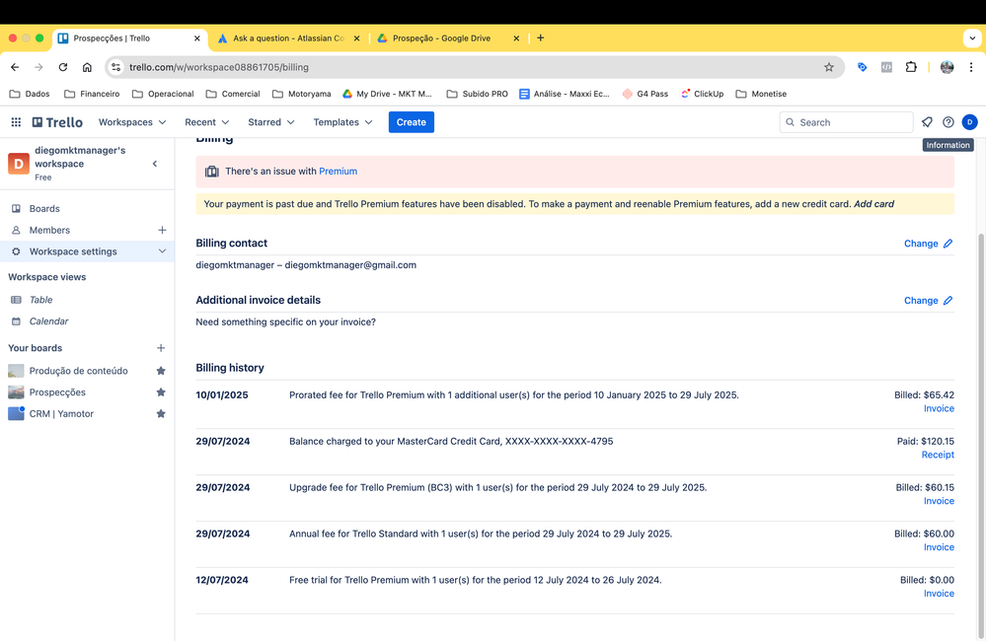Viewport: 986px width, 641px height.
Task: Add a new board with plus icon
Action: (161, 348)
